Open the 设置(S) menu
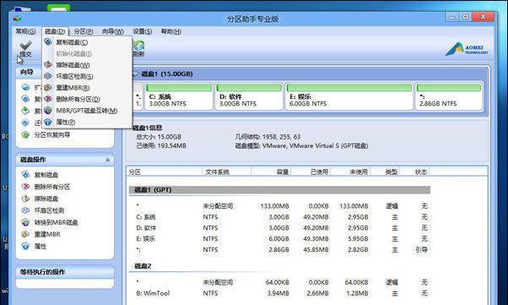This screenshot has width=508, height=305. click(143, 31)
